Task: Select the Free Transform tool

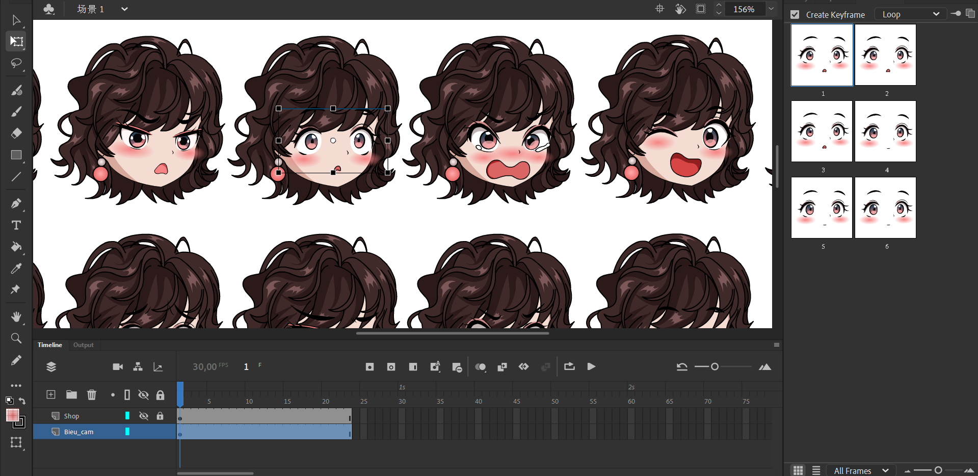Action: coord(16,41)
